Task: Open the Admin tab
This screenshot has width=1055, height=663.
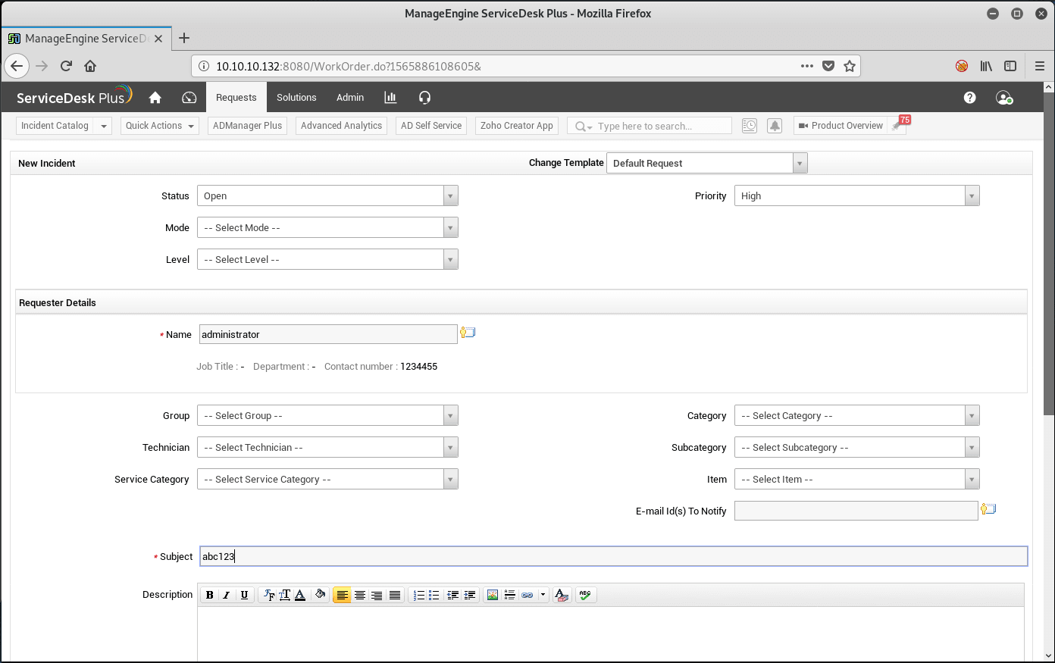Action: [350, 97]
